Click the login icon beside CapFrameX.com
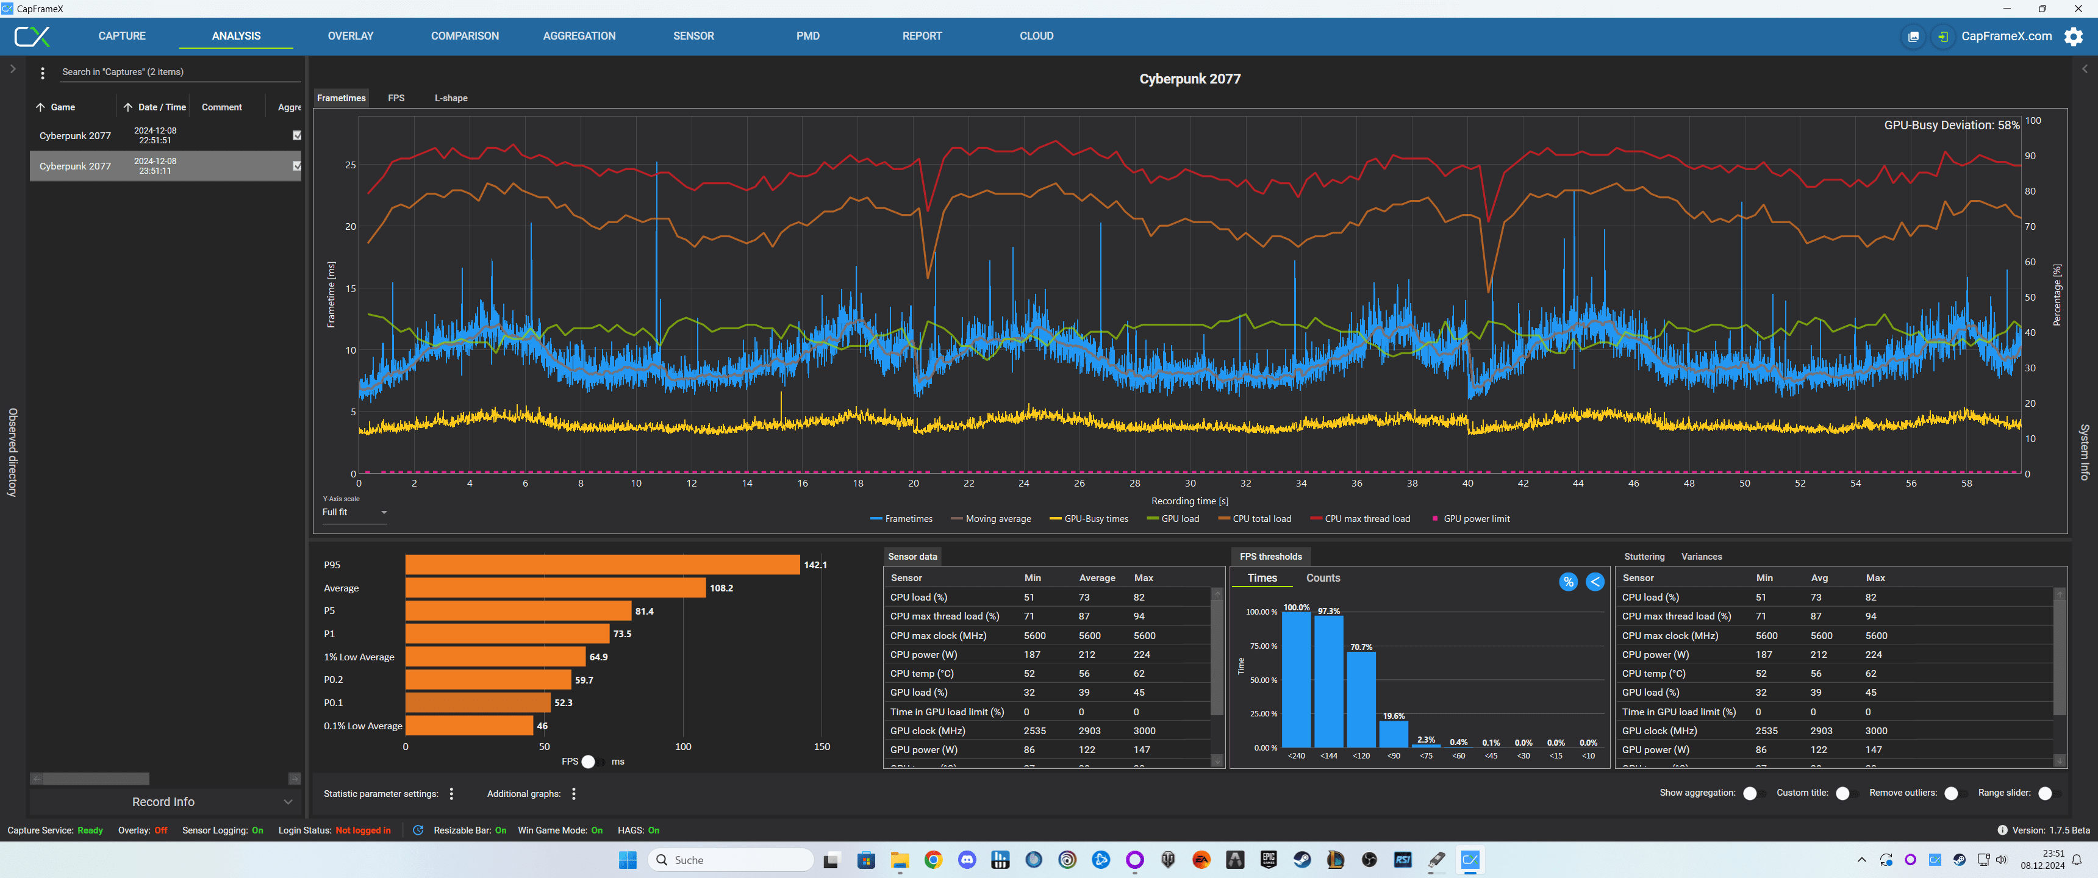The width and height of the screenshot is (2098, 878). 1942,37
